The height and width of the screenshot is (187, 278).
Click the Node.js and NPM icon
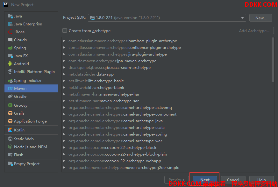(10, 147)
